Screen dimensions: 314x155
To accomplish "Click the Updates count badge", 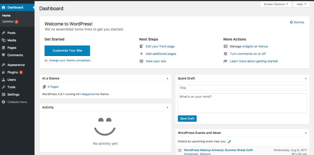I will (17, 22).
